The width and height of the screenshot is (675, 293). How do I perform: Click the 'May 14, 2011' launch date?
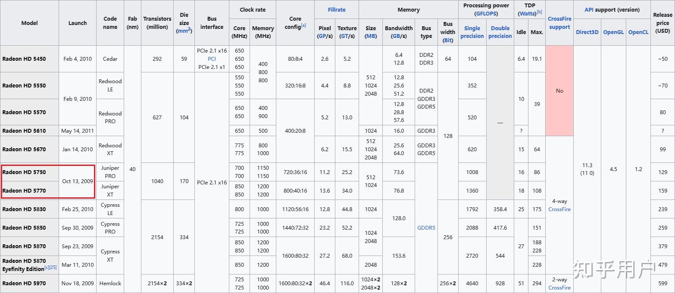[x=78, y=131]
